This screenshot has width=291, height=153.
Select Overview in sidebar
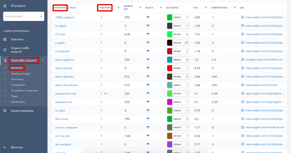click(17, 39)
